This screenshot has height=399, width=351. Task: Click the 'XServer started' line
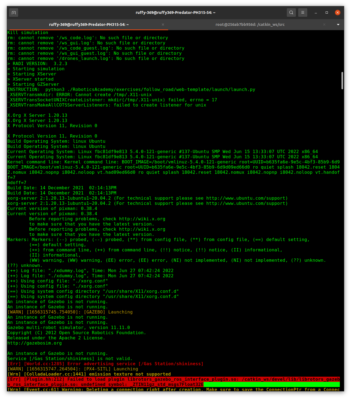click(x=31, y=79)
